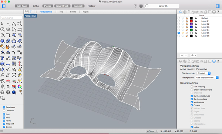This screenshot has width=222, height=134.
Task: Select the Text object tool
Action: click(2, 58)
